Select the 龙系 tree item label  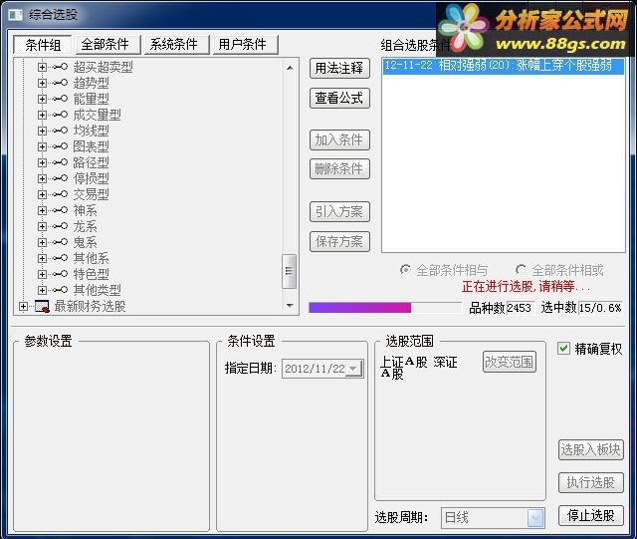click(86, 226)
